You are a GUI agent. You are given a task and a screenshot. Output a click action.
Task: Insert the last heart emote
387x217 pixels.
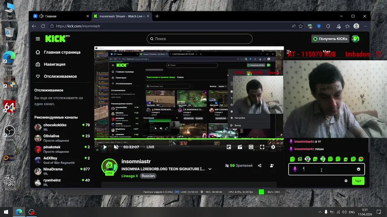[361, 159]
